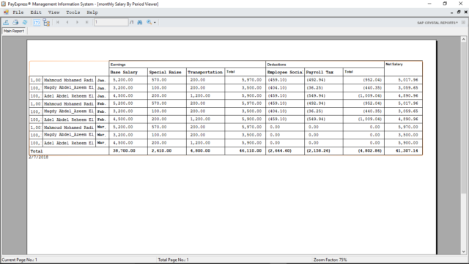Image resolution: width=469 pixels, height=264 pixels.
Task: Click Current Page No status entry
Action: click(x=20, y=260)
